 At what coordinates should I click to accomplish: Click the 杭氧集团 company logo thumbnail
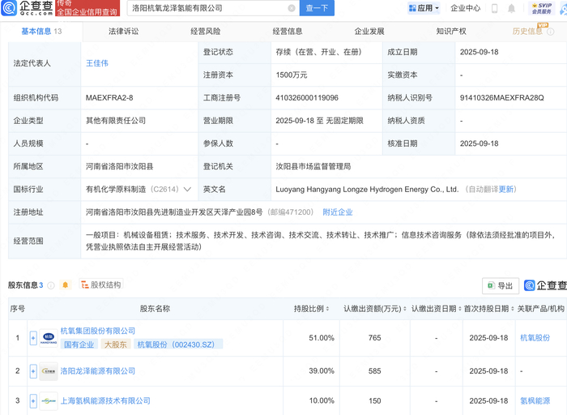pos(49,337)
